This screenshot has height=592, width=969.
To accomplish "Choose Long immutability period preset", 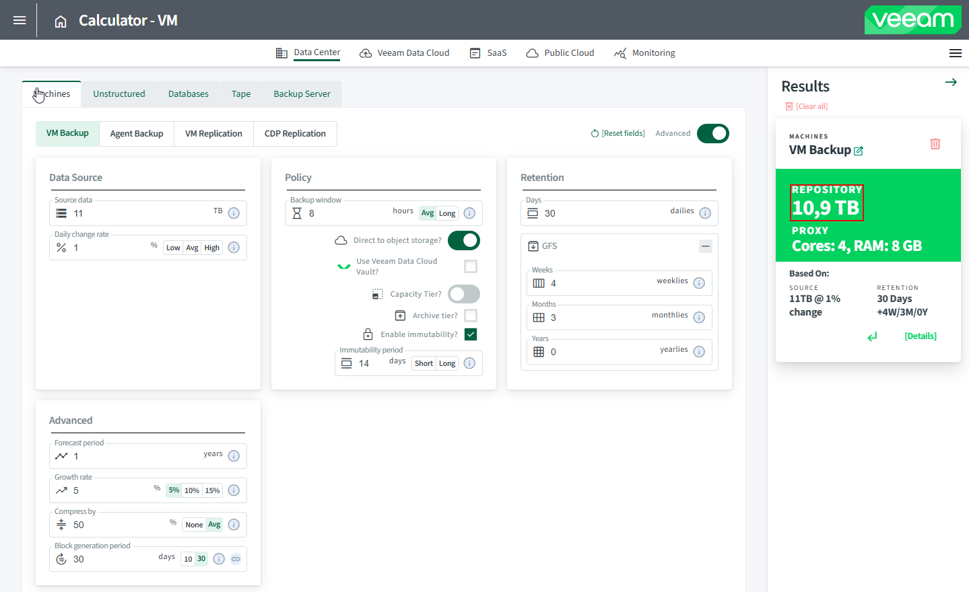I will click(x=447, y=363).
